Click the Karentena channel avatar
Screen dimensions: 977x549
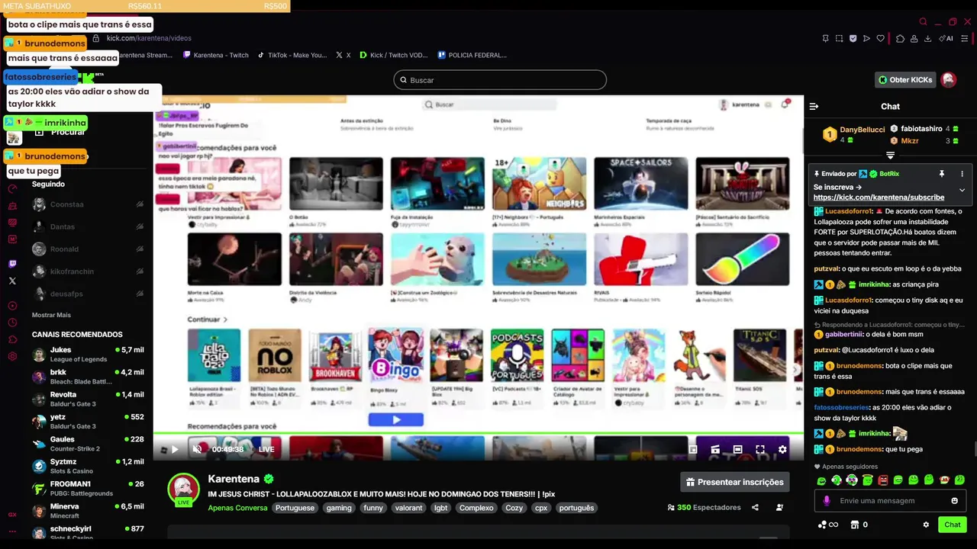tap(183, 489)
